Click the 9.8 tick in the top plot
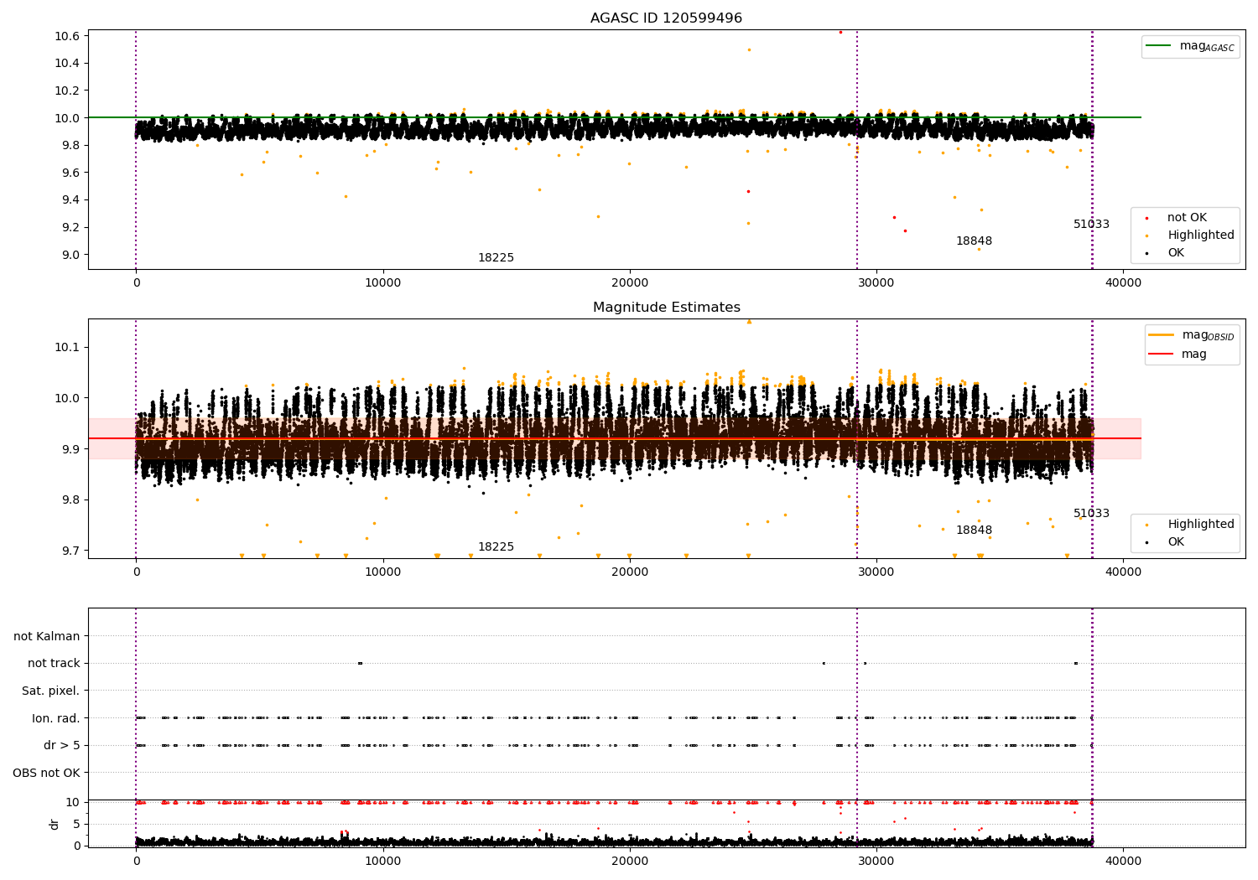 pyautogui.click(x=70, y=146)
